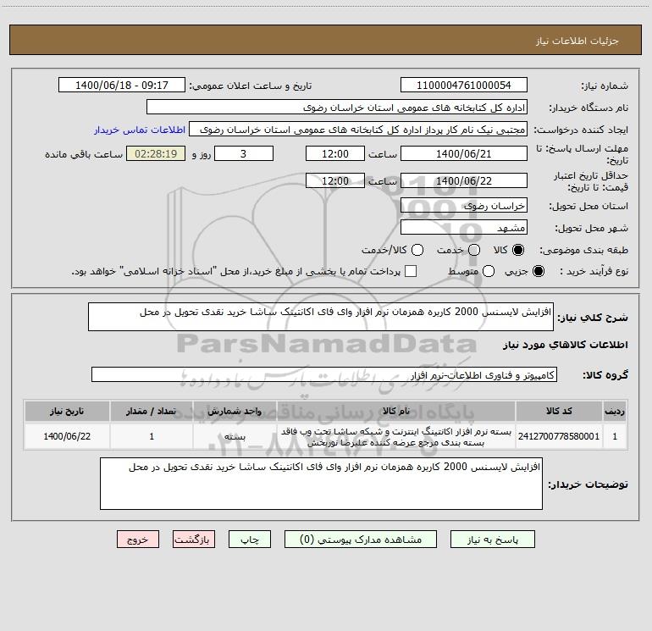
Task: Click the خروج exit button
Action: click(x=138, y=540)
